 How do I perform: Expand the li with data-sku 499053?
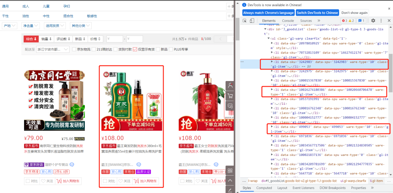tap(272, 127)
